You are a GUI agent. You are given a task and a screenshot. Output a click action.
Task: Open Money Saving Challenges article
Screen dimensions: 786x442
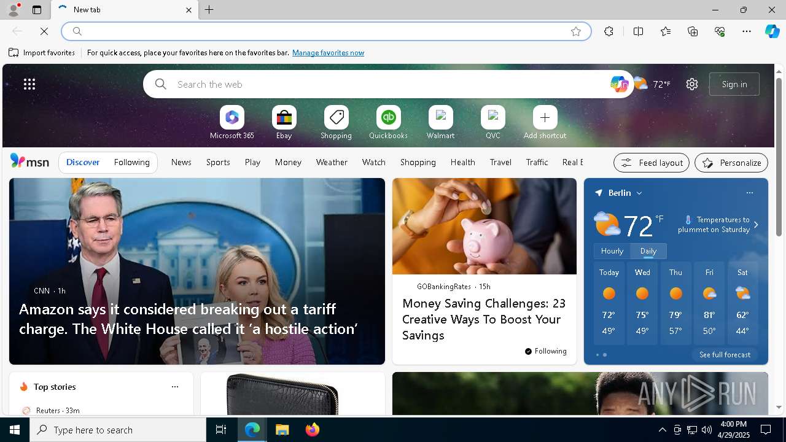tap(484, 319)
